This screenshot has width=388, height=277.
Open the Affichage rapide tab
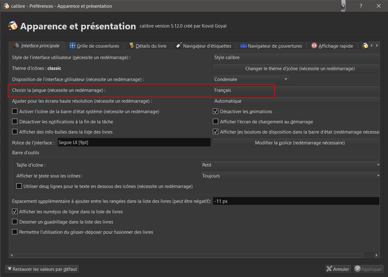coord(332,46)
